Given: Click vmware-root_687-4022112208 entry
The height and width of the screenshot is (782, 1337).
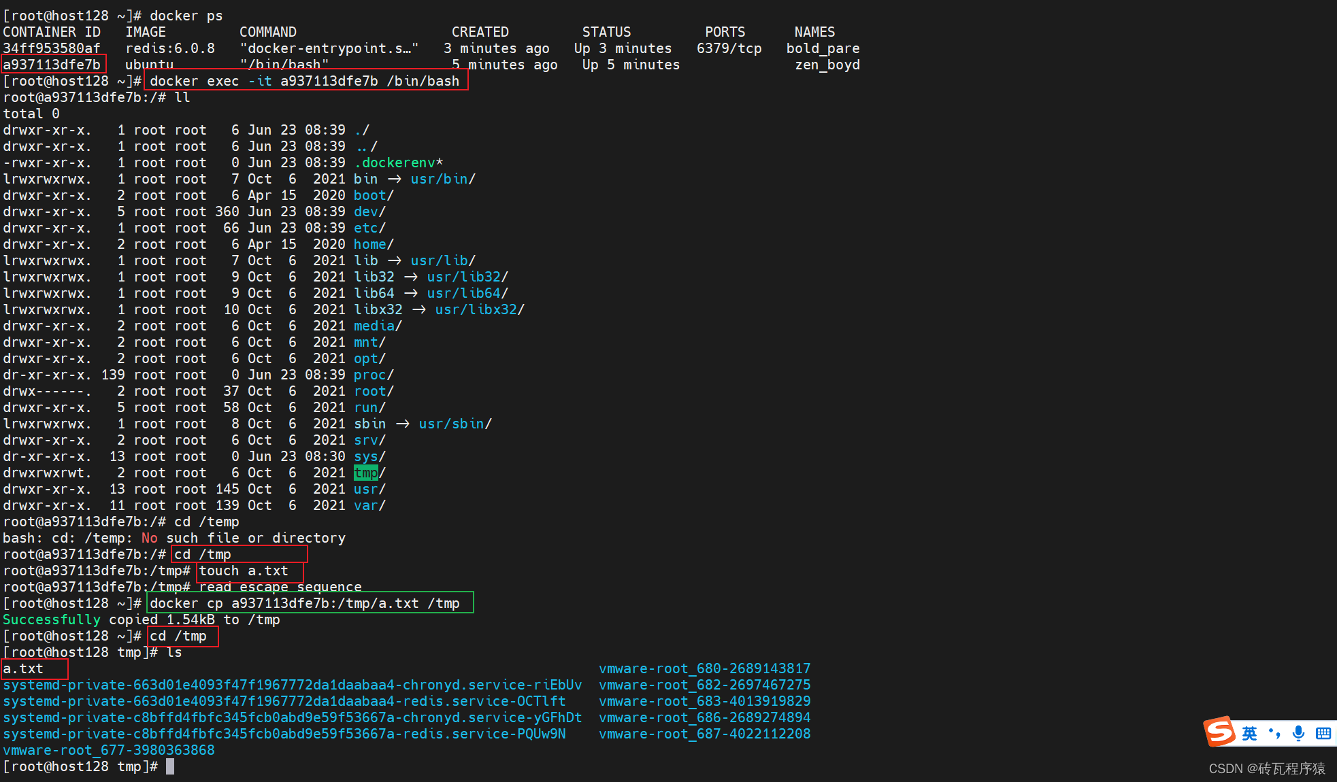Looking at the screenshot, I should click(x=705, y=734).
